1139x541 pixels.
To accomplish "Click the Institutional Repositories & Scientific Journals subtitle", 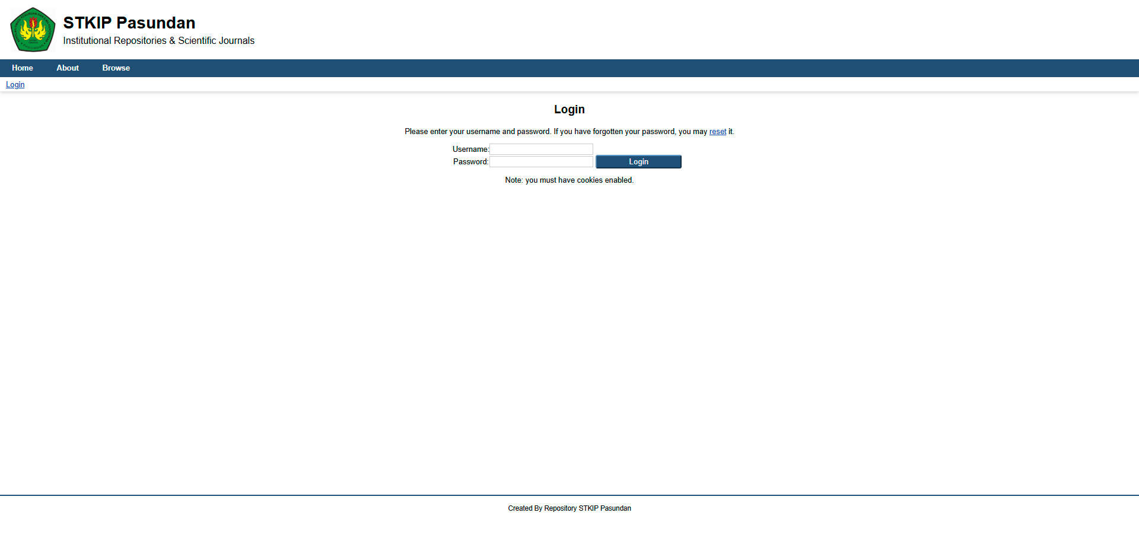I will point(158,41).
